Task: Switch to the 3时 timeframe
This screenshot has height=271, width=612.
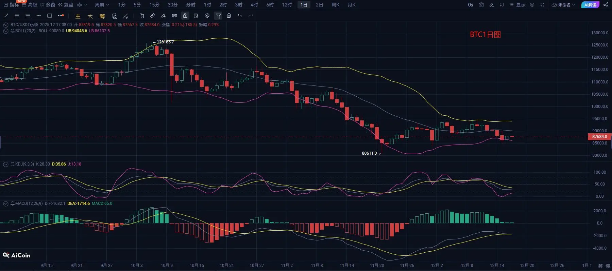Action: [239, 5]
